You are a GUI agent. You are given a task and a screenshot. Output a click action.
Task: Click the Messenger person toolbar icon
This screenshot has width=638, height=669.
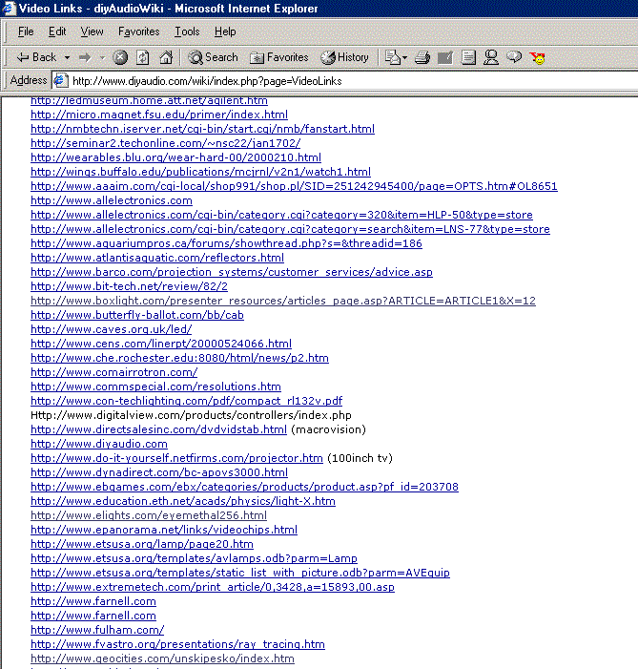491,57
